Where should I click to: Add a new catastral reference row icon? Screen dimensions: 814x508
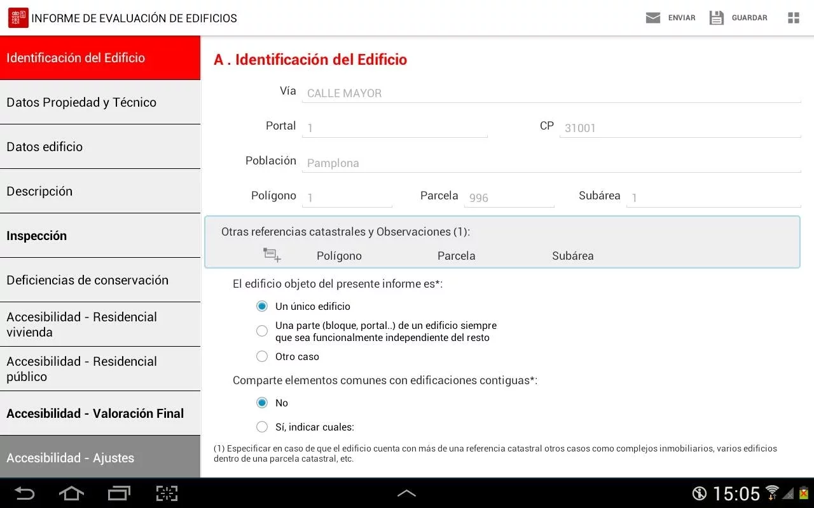[x=272, y=255]
